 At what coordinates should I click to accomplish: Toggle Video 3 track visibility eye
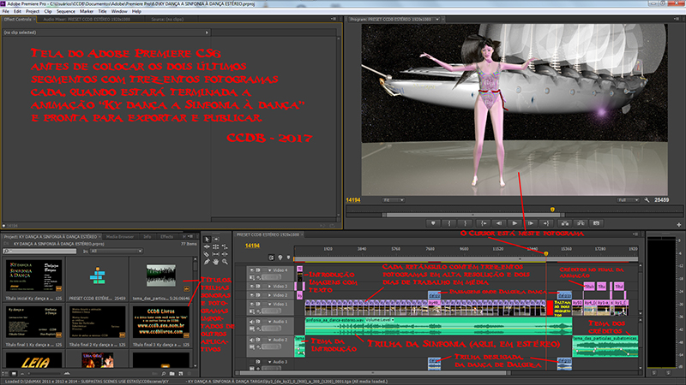pos(251,287)
